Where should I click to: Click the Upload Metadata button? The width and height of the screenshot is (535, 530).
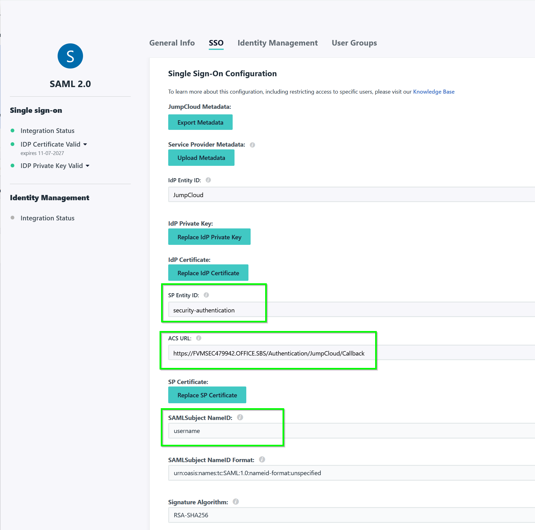tap(201, 158)
